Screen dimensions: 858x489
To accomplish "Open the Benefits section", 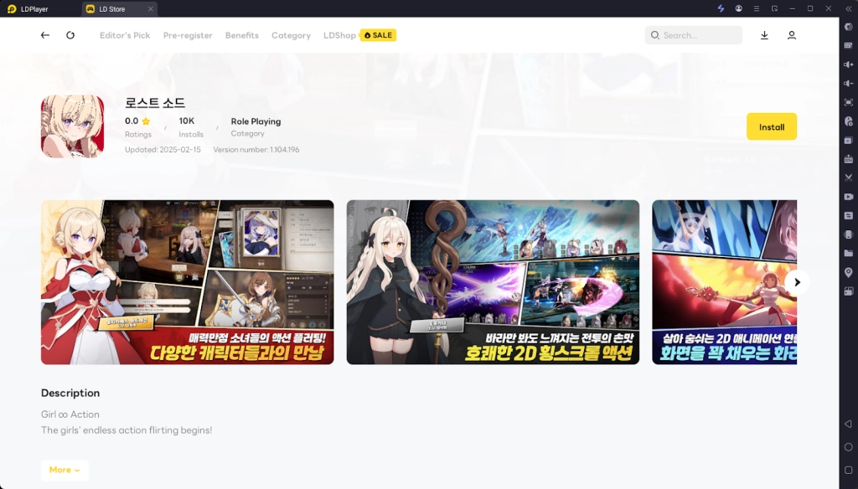I will click(242, 35).
